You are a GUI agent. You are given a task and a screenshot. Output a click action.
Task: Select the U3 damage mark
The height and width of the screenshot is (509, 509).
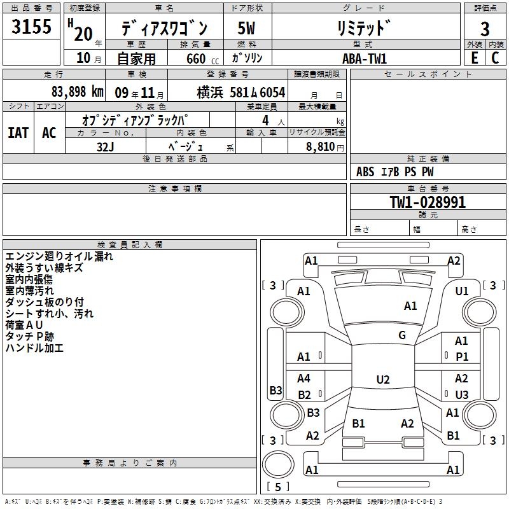(x=461, y=394)
